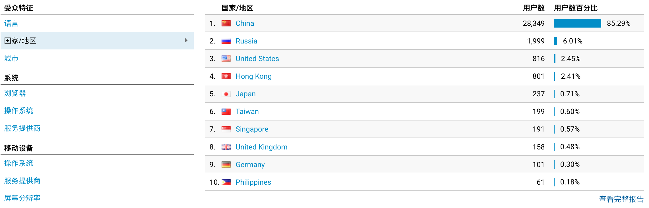This screenshot has width=649, height=208.
Task: Click the Hong Kong flag icon
Action: click(226, 76)
